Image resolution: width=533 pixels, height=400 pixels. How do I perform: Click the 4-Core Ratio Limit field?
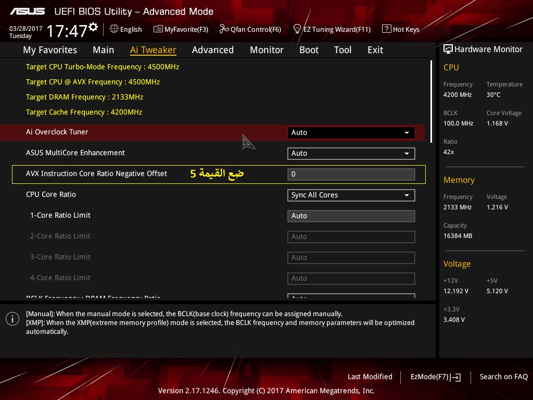click(351, 278)
